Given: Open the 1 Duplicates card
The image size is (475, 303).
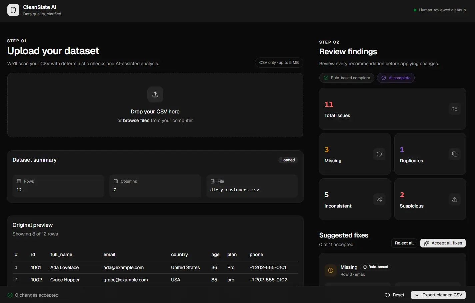Looking at the screenshot, I should coord(430,154).
